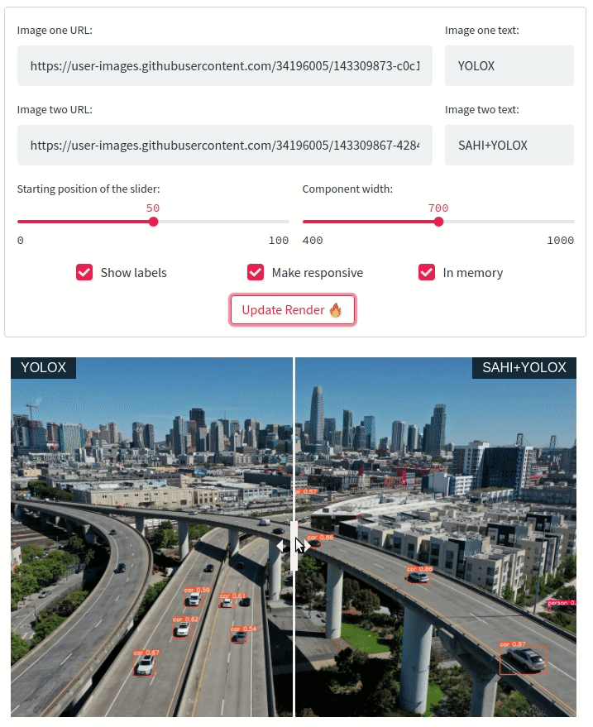Click the image comparison divider handle
The width and height of the screenshot is (593, 727).
(294, 546)
